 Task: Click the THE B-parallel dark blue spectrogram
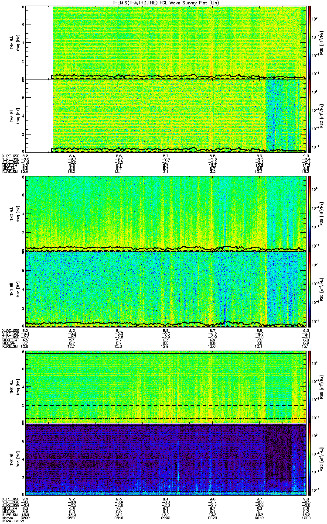tap(166, 460)
